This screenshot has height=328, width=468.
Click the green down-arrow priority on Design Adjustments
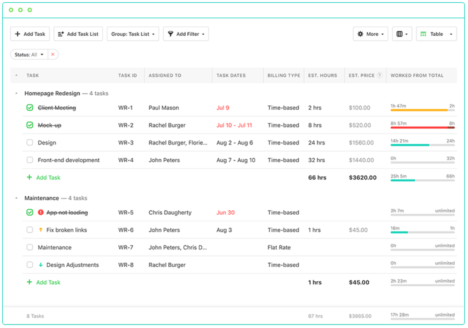pyautogui.click(x=41, y=265)
